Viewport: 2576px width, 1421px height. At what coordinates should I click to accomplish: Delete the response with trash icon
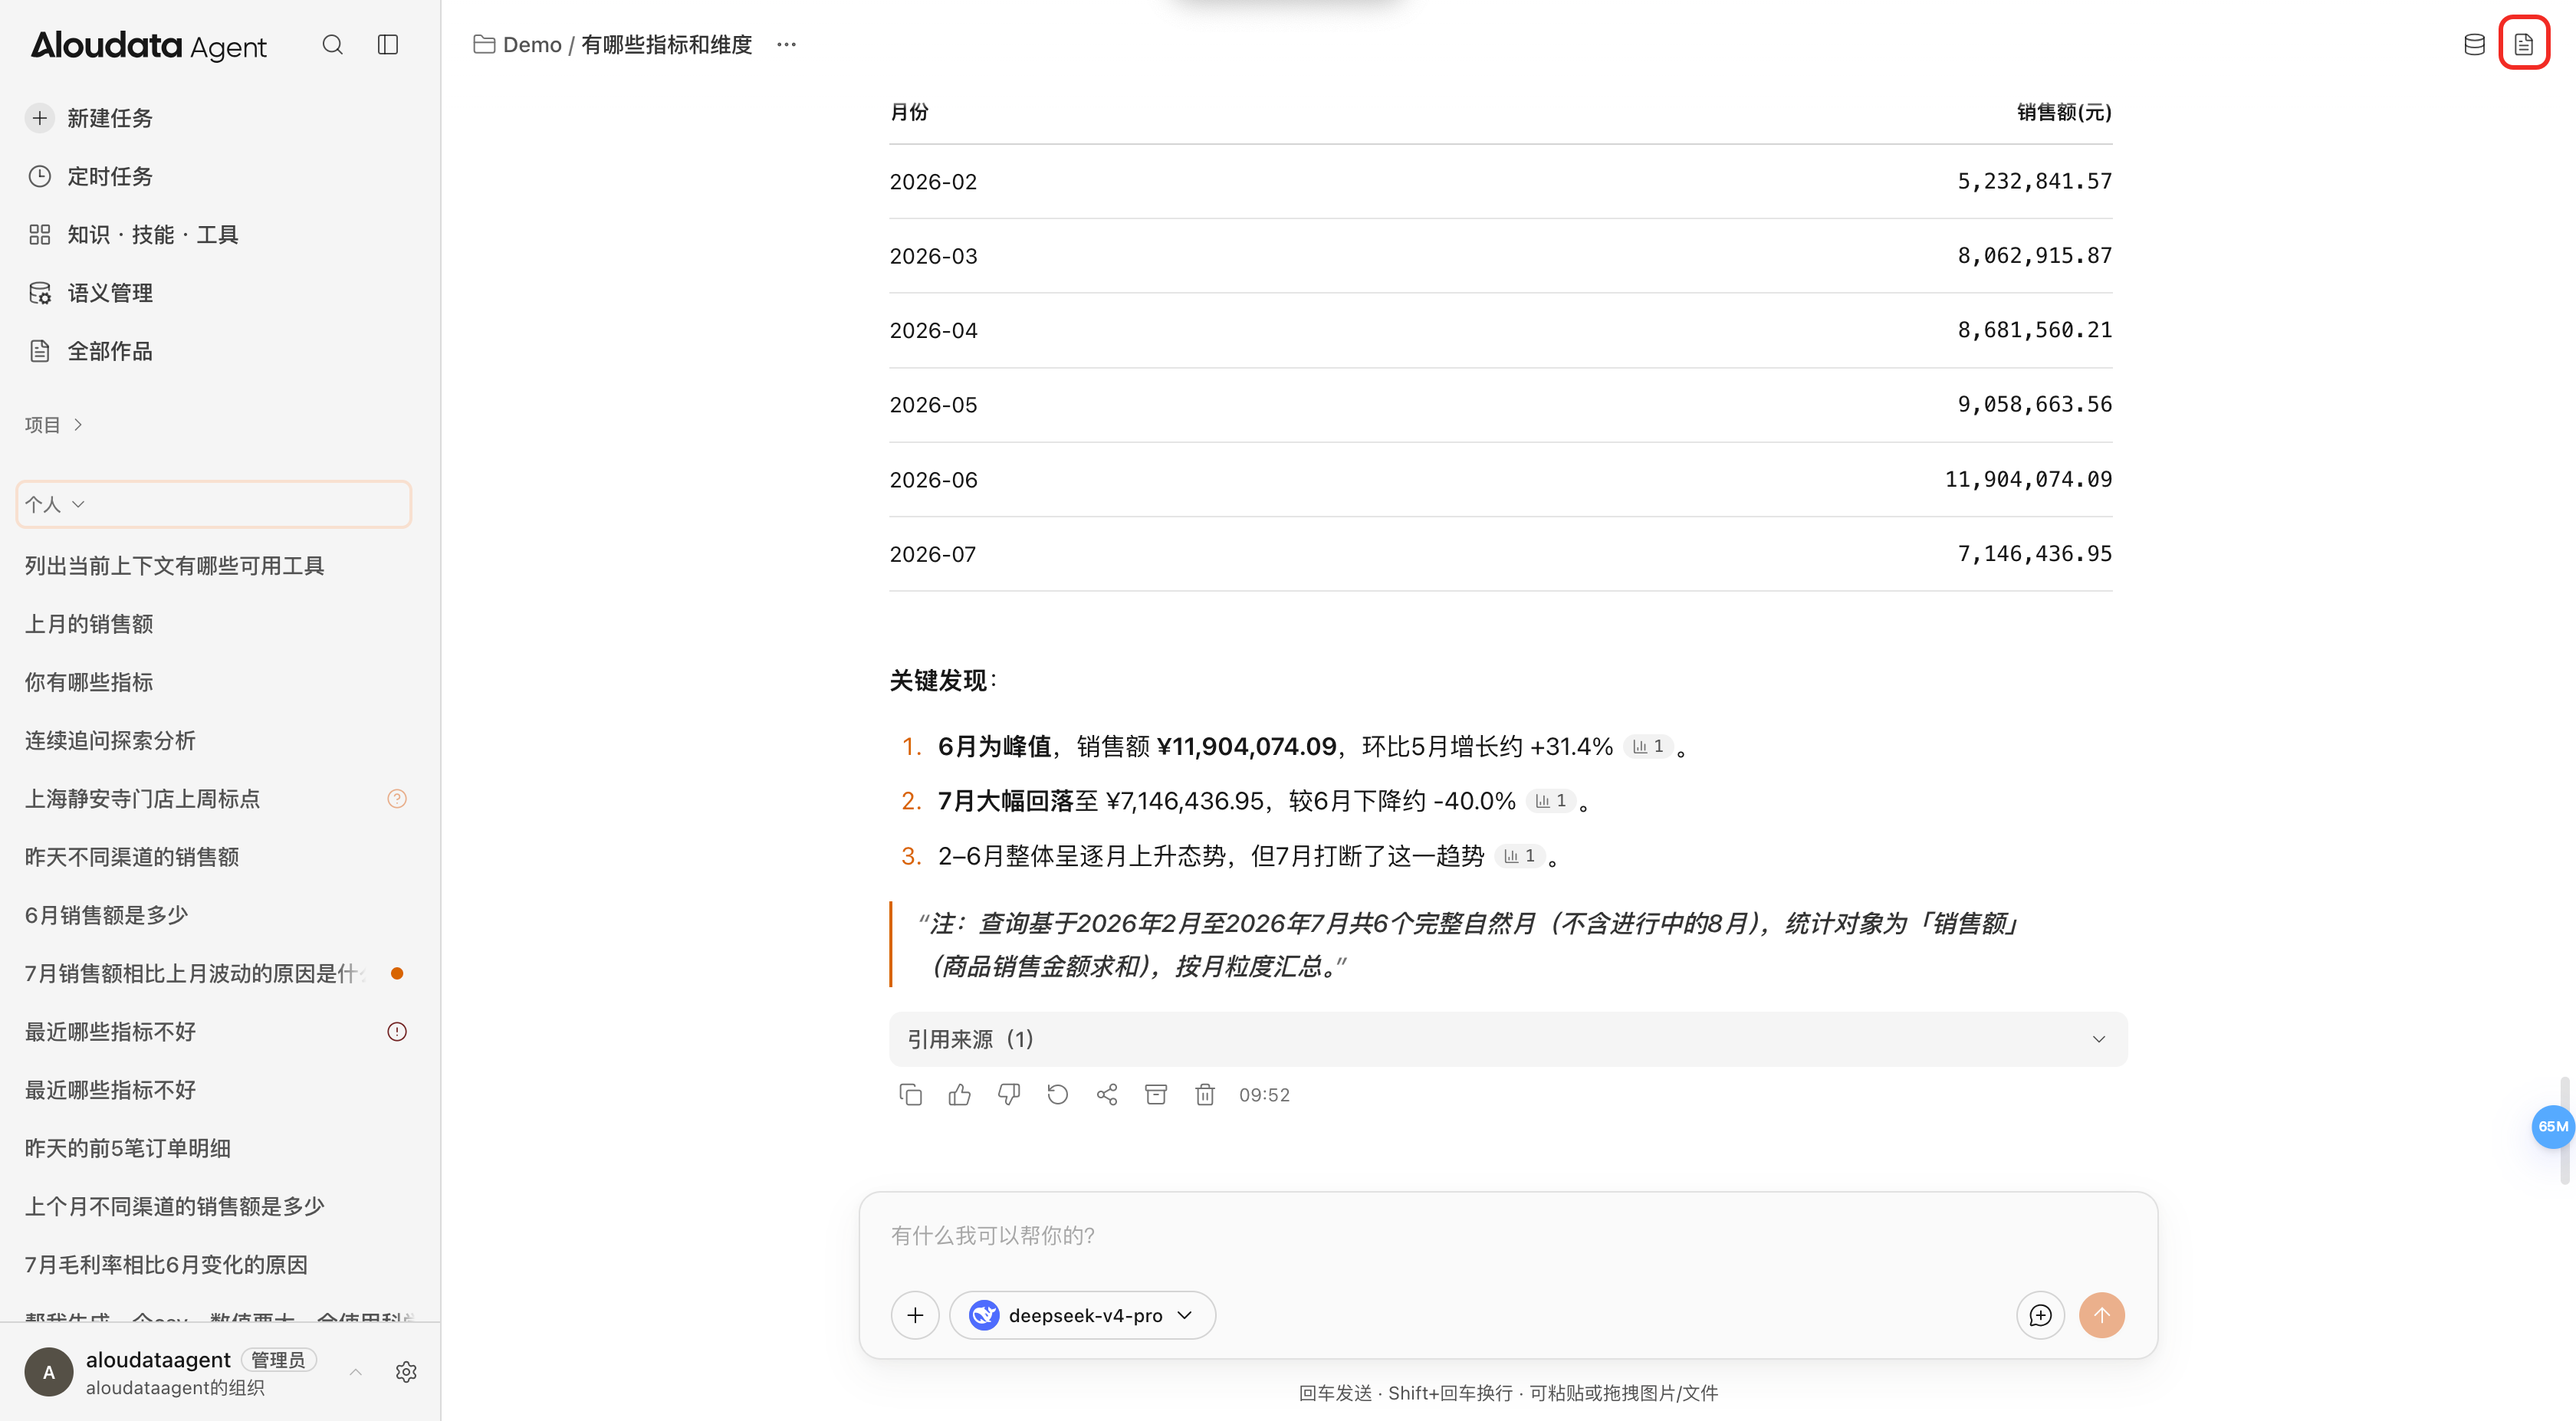pos(1205,1094)
